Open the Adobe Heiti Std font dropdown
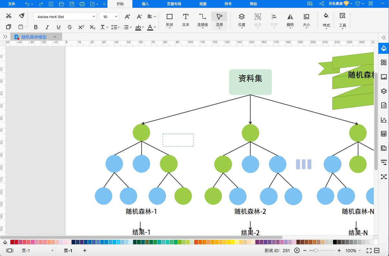 94,16
